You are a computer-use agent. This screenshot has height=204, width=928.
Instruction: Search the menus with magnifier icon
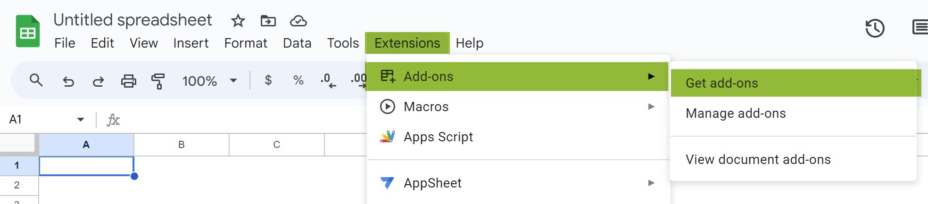pos(36,81)
